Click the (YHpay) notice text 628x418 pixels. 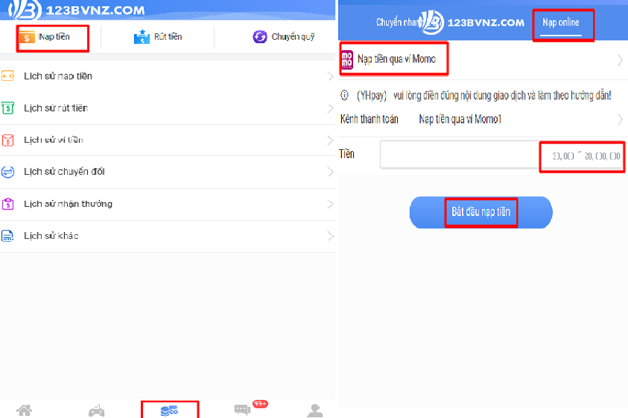pyautogui.click(x=484, y=95)
